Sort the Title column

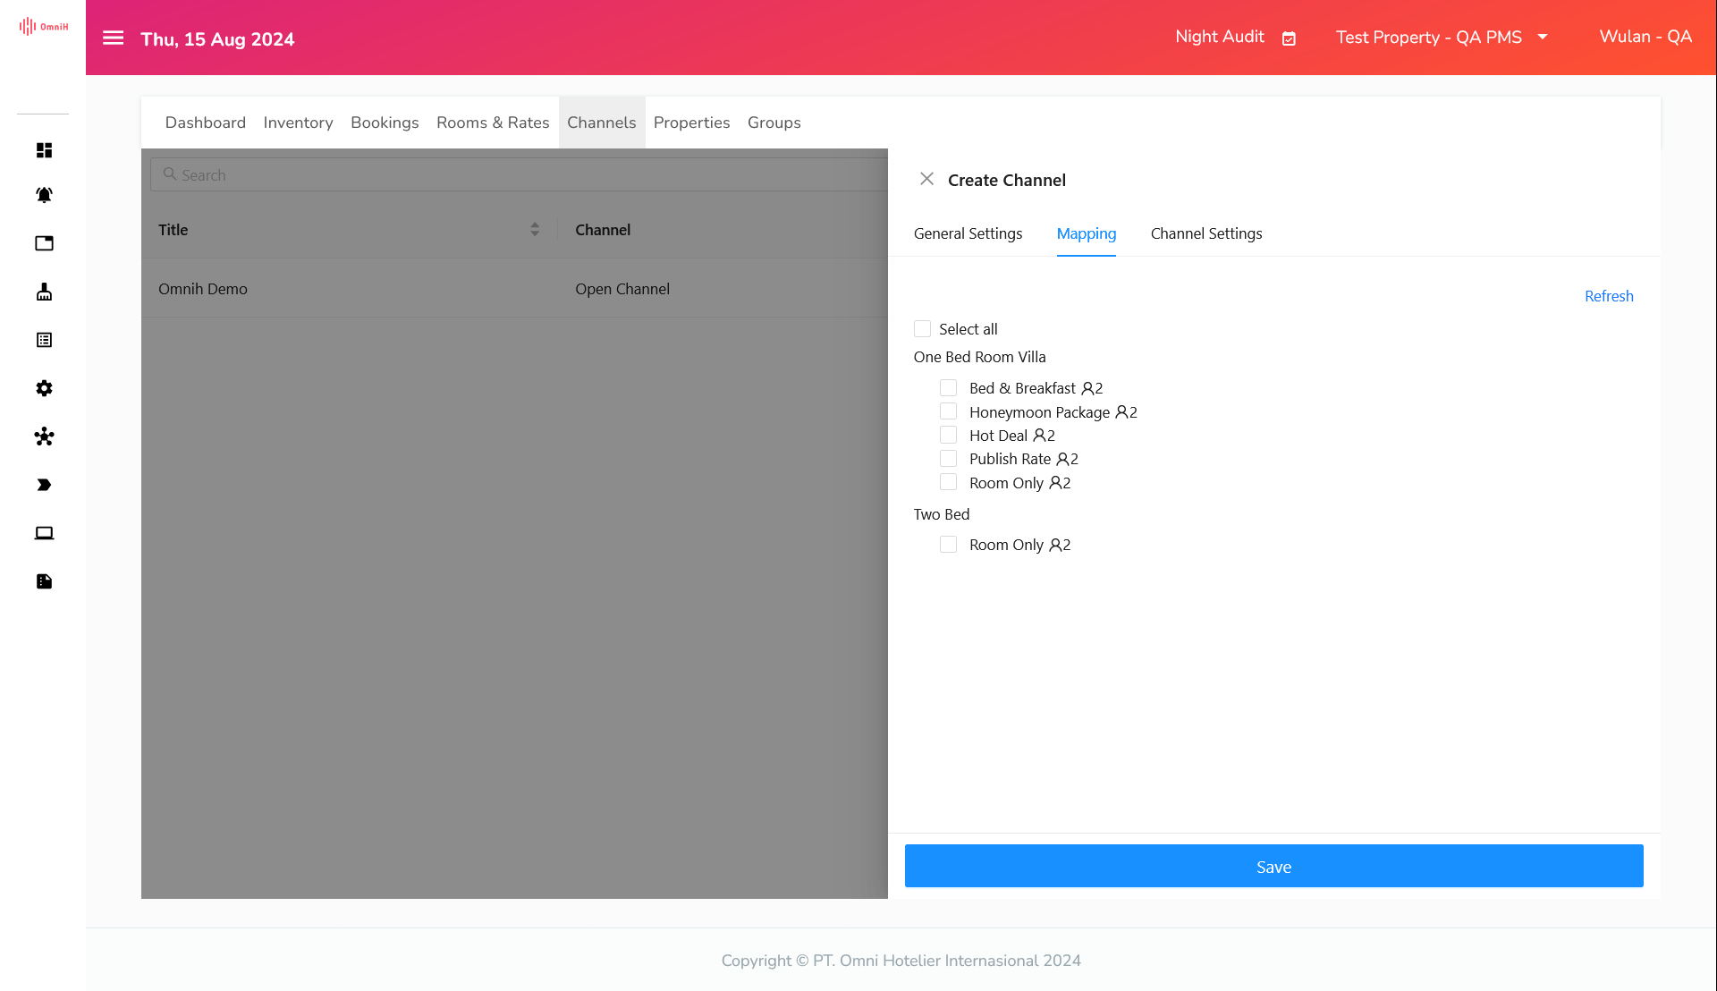534,230
